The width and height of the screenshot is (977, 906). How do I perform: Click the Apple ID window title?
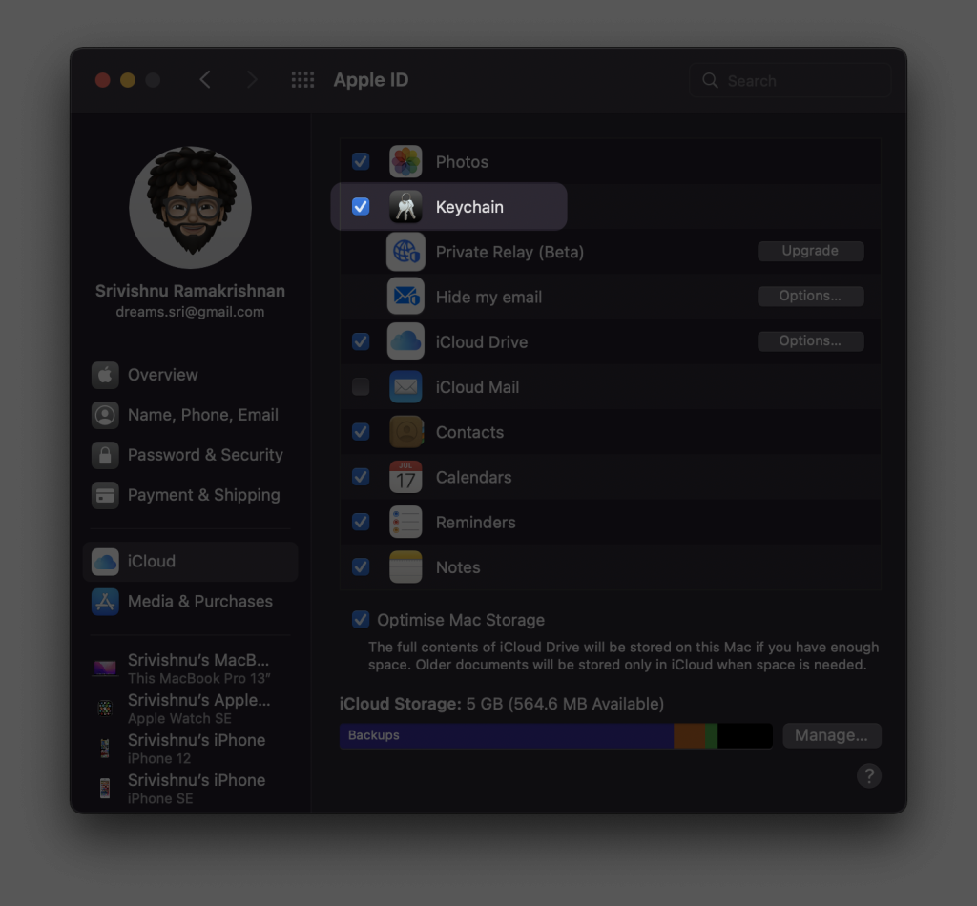click(x=371, y=80)
